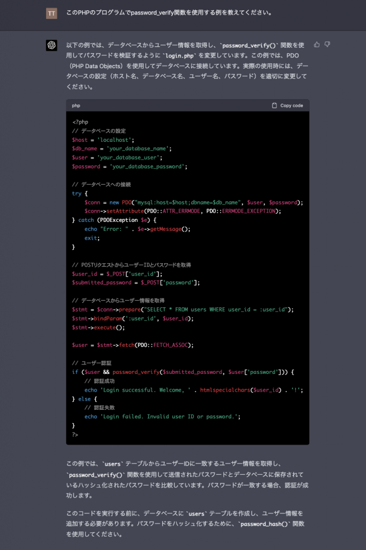Viewport: 366px width, 550px height.
Task: Click the ?> closing tag
Action: (75, 434)
